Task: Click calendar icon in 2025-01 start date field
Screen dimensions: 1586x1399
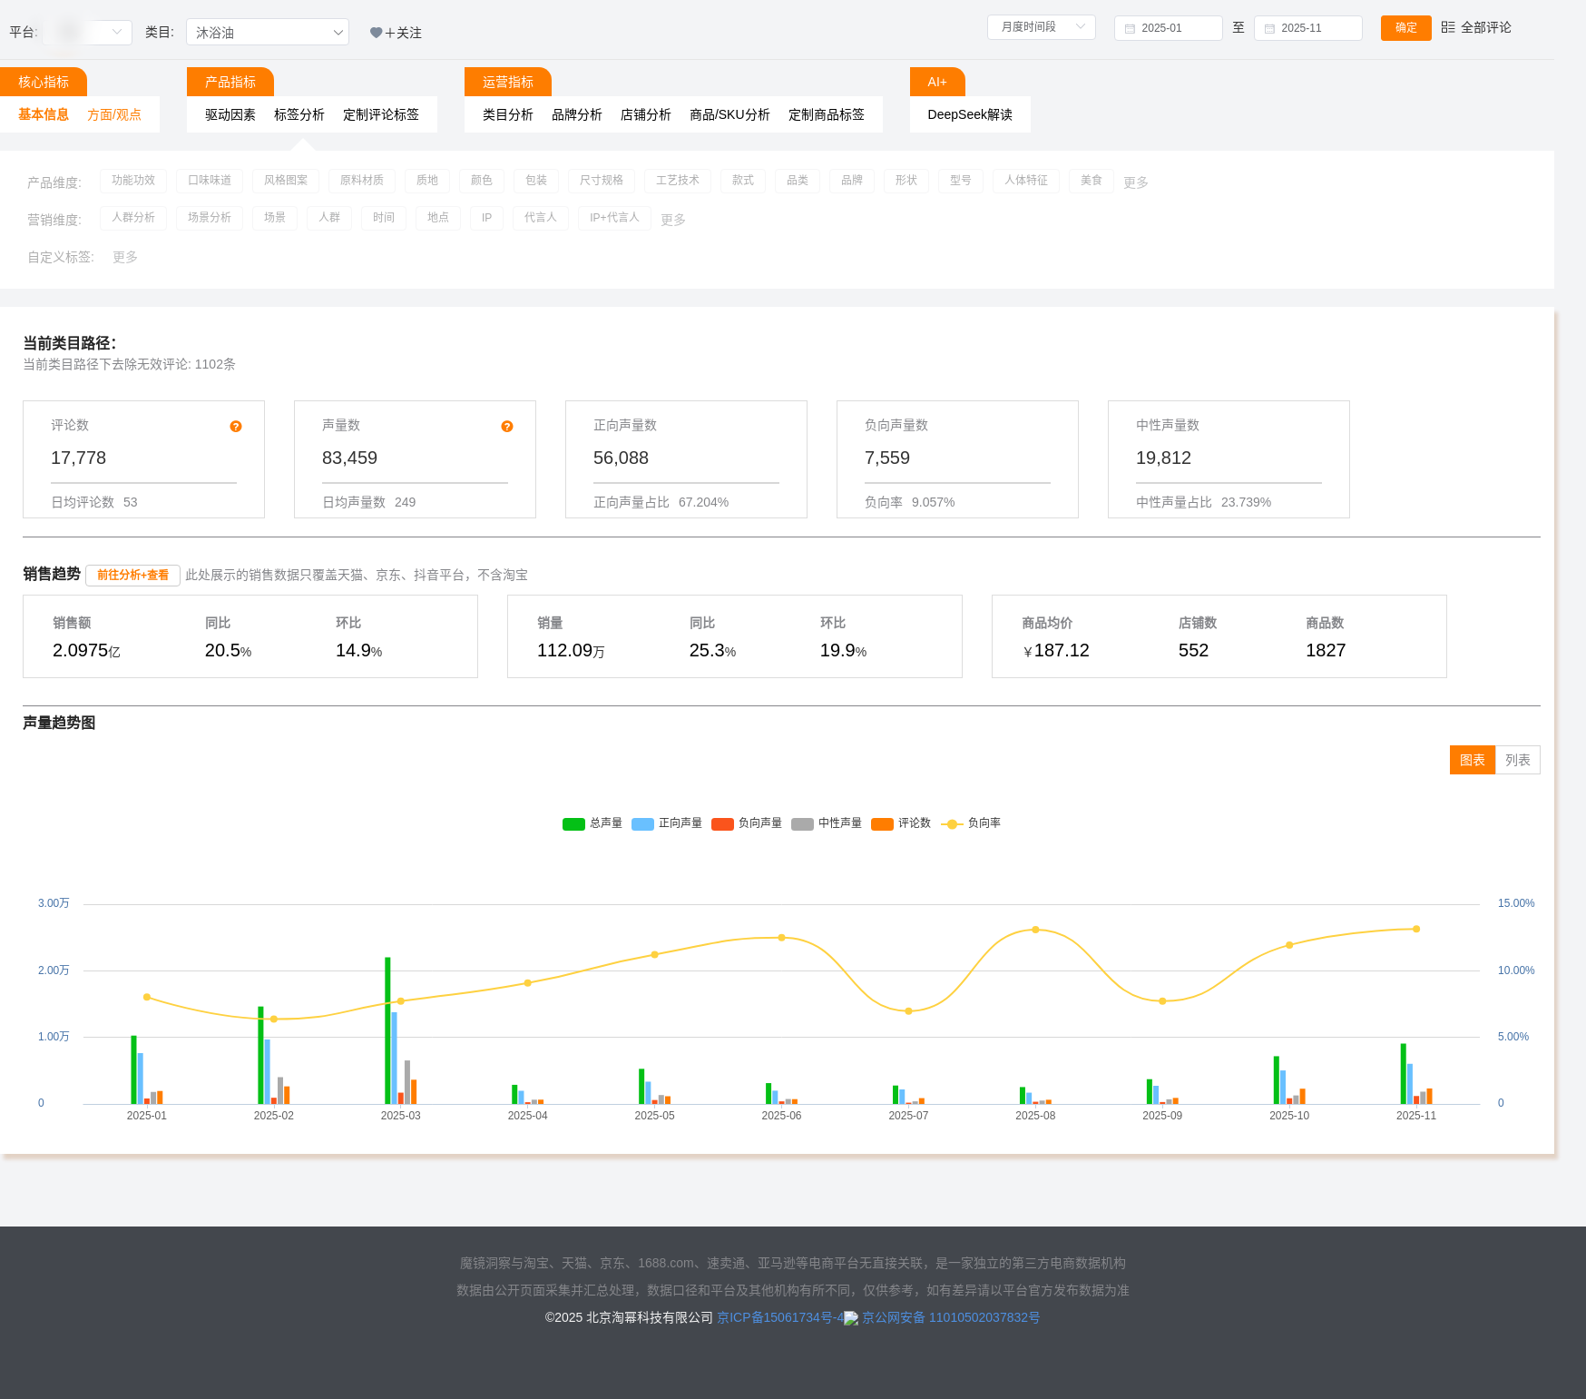Action: (x=1130, y=28)
